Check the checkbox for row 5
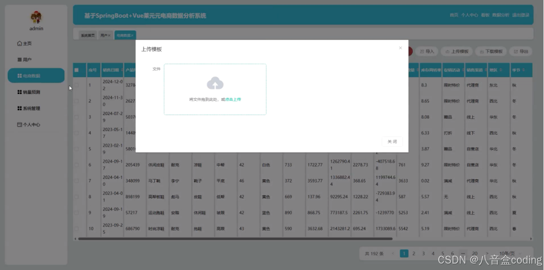Viewport: 544px width, 270px height. pyautogui.click(x=76, y=149)
